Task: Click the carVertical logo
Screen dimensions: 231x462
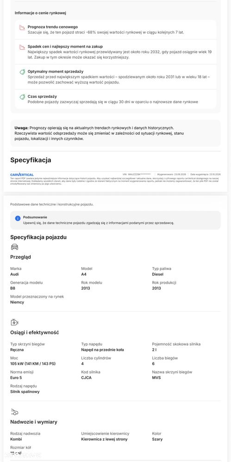Action: pos(22,175)
